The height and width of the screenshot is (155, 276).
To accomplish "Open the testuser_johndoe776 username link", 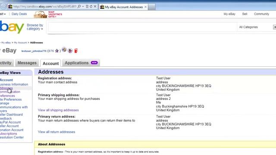I will [34, 51].
